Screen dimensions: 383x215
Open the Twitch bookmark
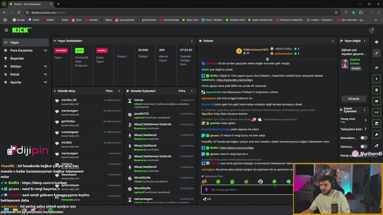coord(34,20)
